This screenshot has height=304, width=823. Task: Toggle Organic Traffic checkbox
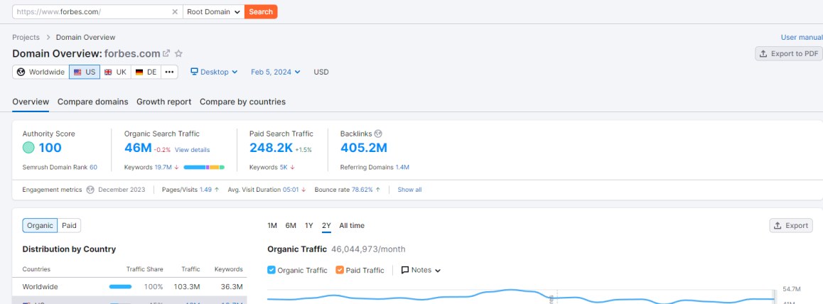click(x=271, y=270)
